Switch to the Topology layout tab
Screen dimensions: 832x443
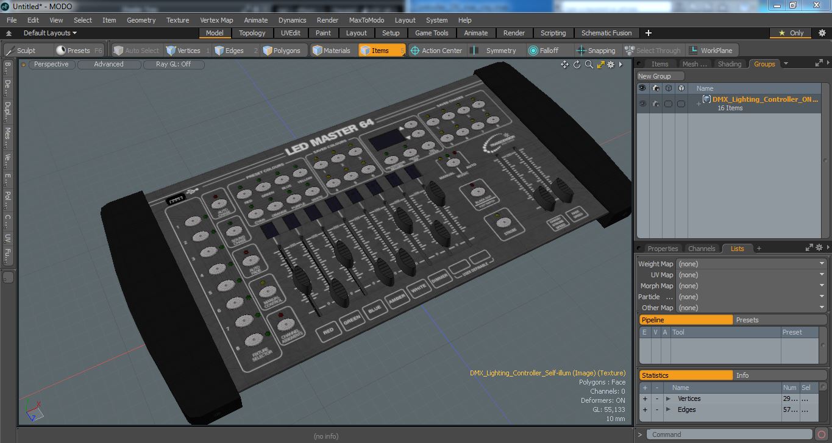(x=252, y=33)
